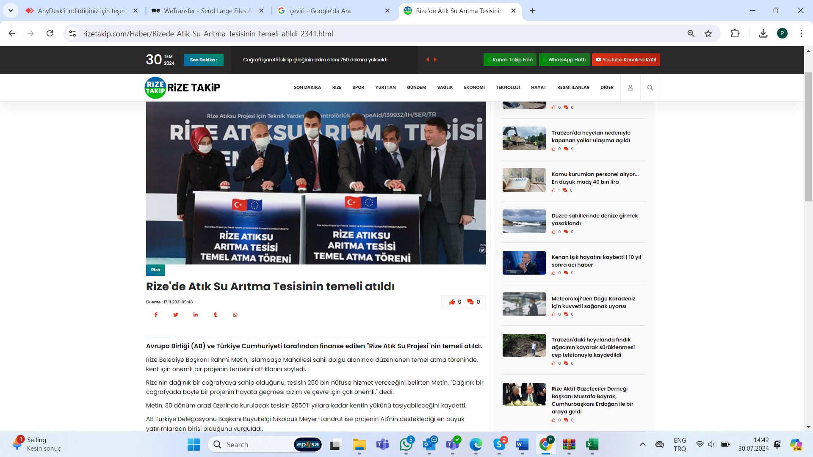Screen dimensions: 813x457
Task: Share article on LinkedIn
Action: 195,314
